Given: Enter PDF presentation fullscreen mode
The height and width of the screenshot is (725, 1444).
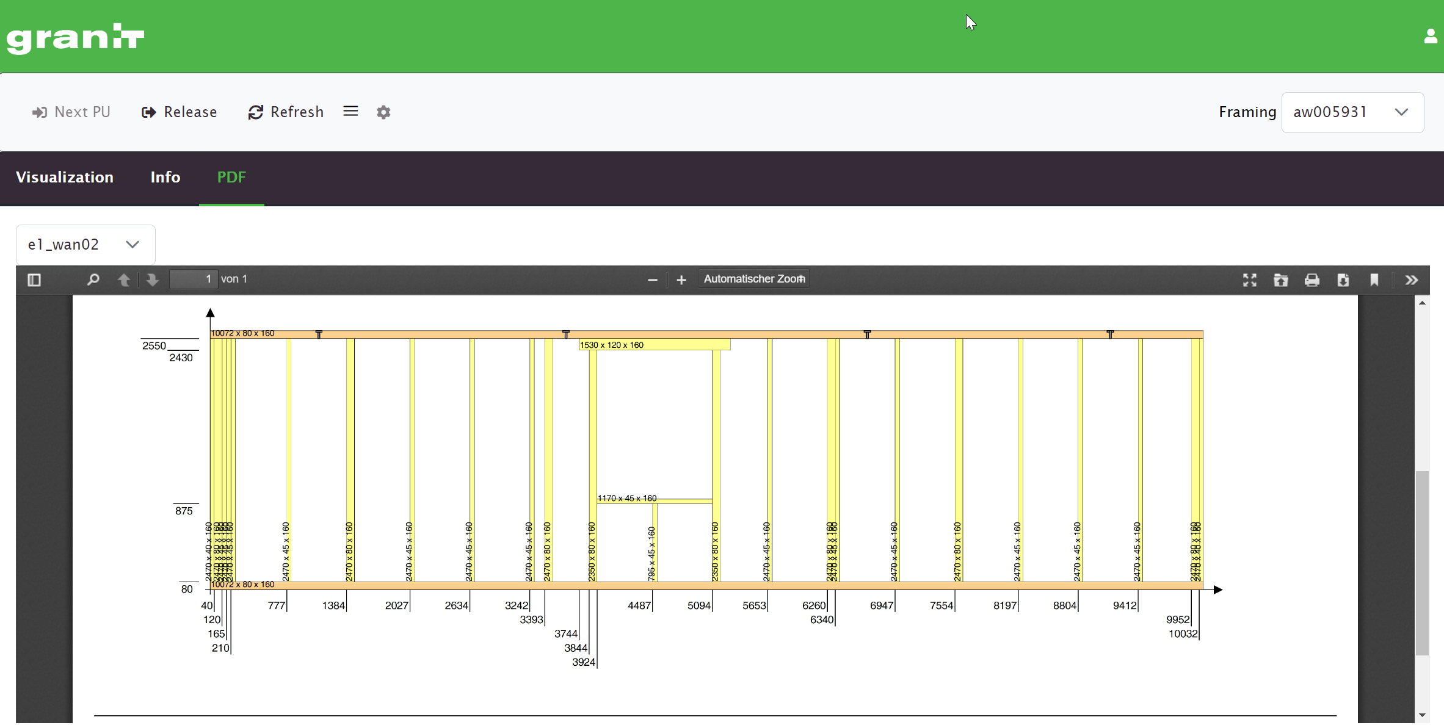Looking at the screenshot, I should (1249, 280).
